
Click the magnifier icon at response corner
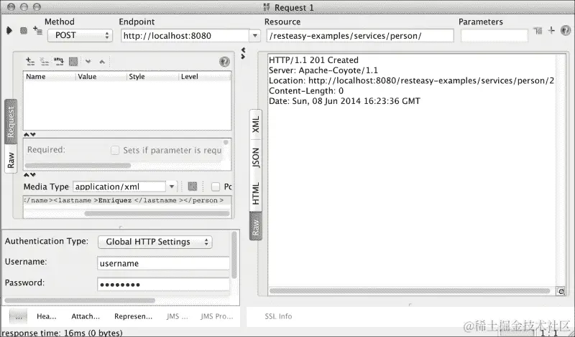click(x=561, y=291)
